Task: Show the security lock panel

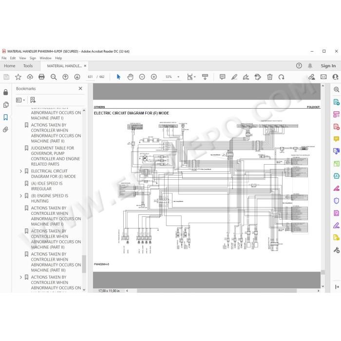Action: [x=6, y=92]
